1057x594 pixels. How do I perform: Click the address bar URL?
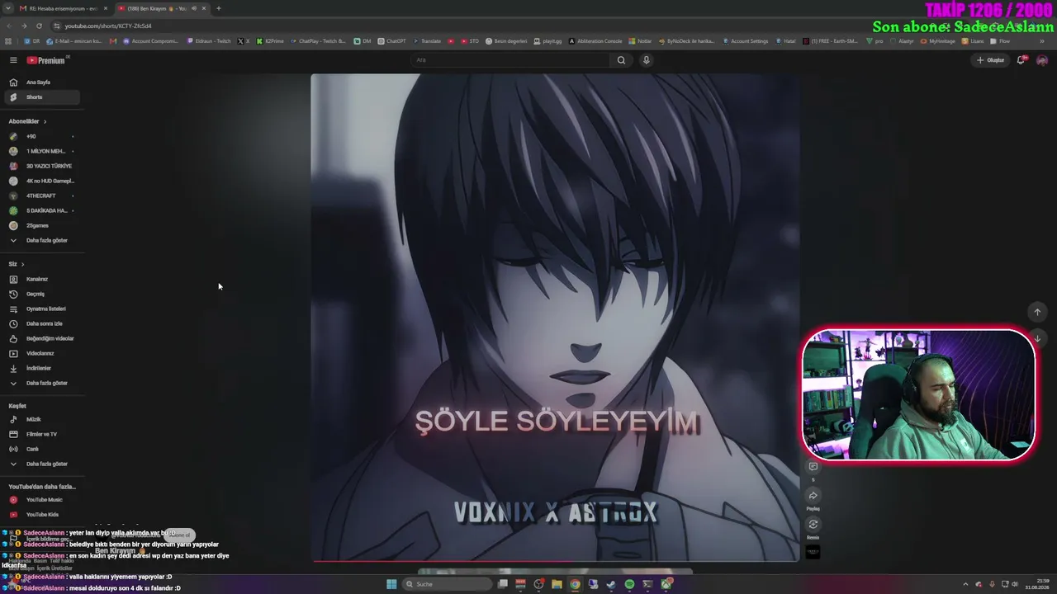click(x=108, y=26)
